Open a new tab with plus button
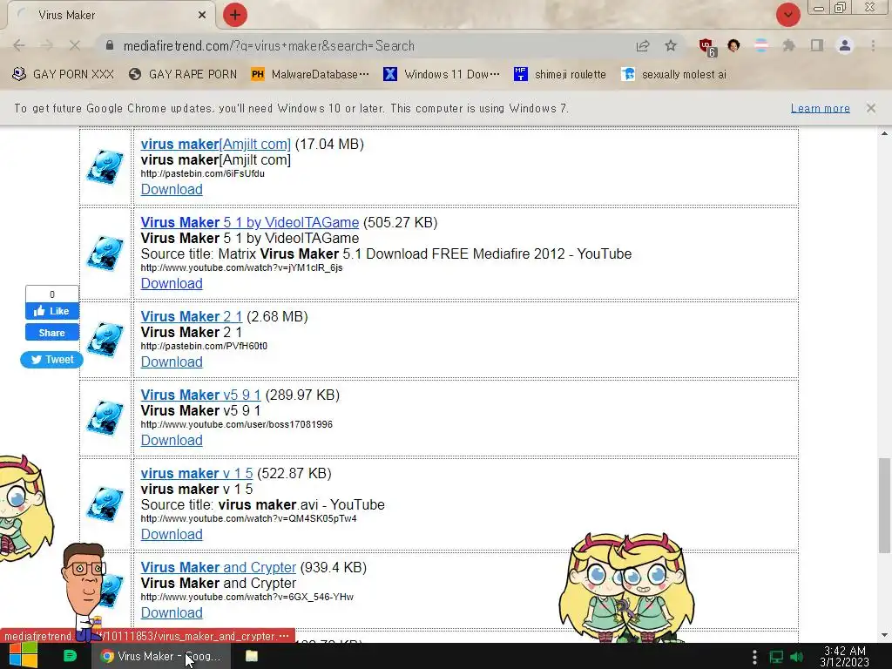Screen dimensions: 892x669 pos(235,15)
